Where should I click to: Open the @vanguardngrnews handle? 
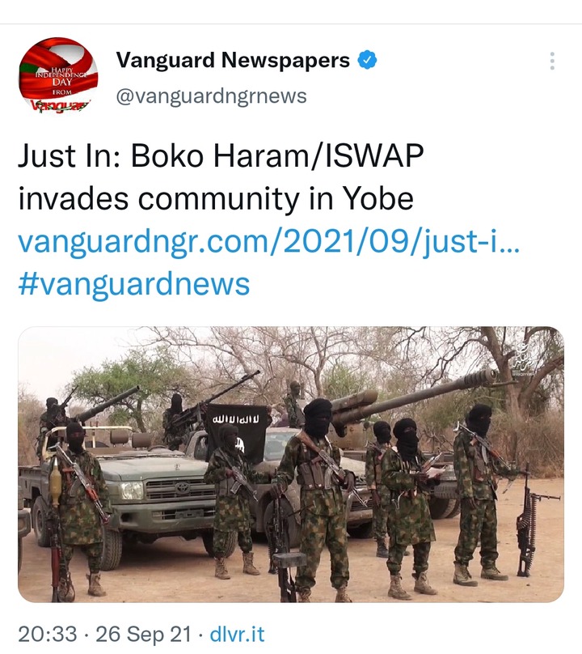(x=211, y=96)
